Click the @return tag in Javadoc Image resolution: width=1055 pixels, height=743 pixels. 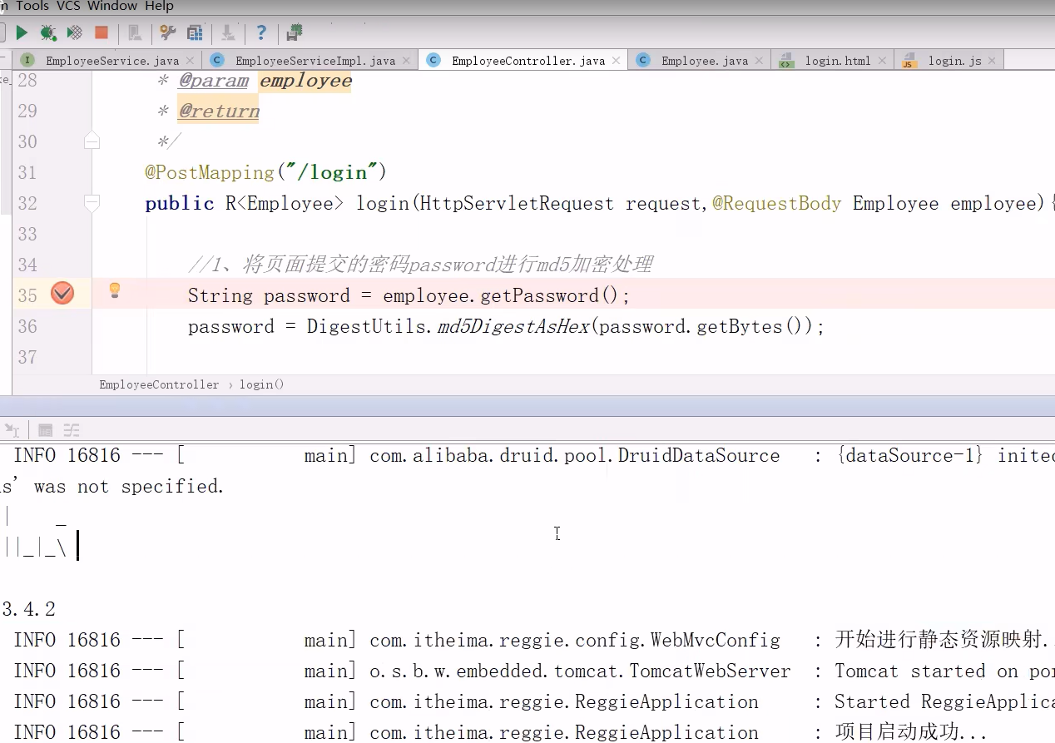pos(219,111)
